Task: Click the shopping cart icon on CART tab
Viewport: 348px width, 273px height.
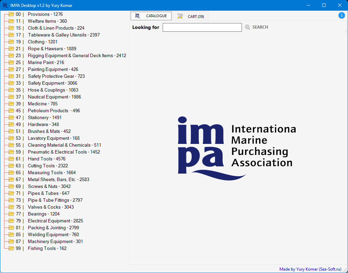Action: 180,16
